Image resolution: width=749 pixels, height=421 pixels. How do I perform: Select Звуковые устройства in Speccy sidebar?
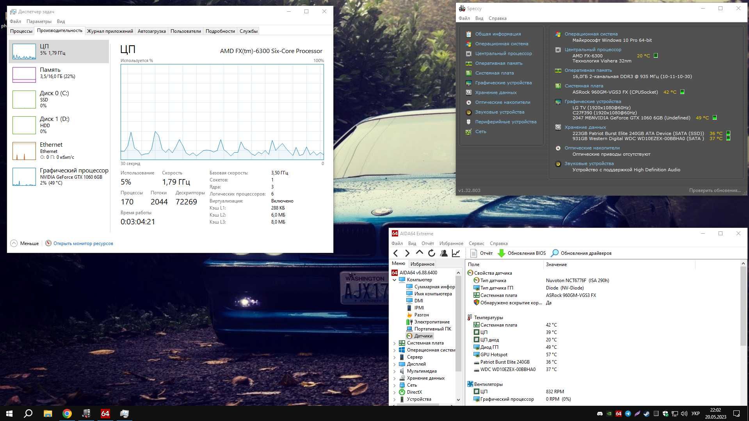click(500, 112)
